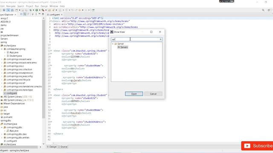
Task: Click the forward navigation arrow icon in toolbar
Action: pos(86,10)
